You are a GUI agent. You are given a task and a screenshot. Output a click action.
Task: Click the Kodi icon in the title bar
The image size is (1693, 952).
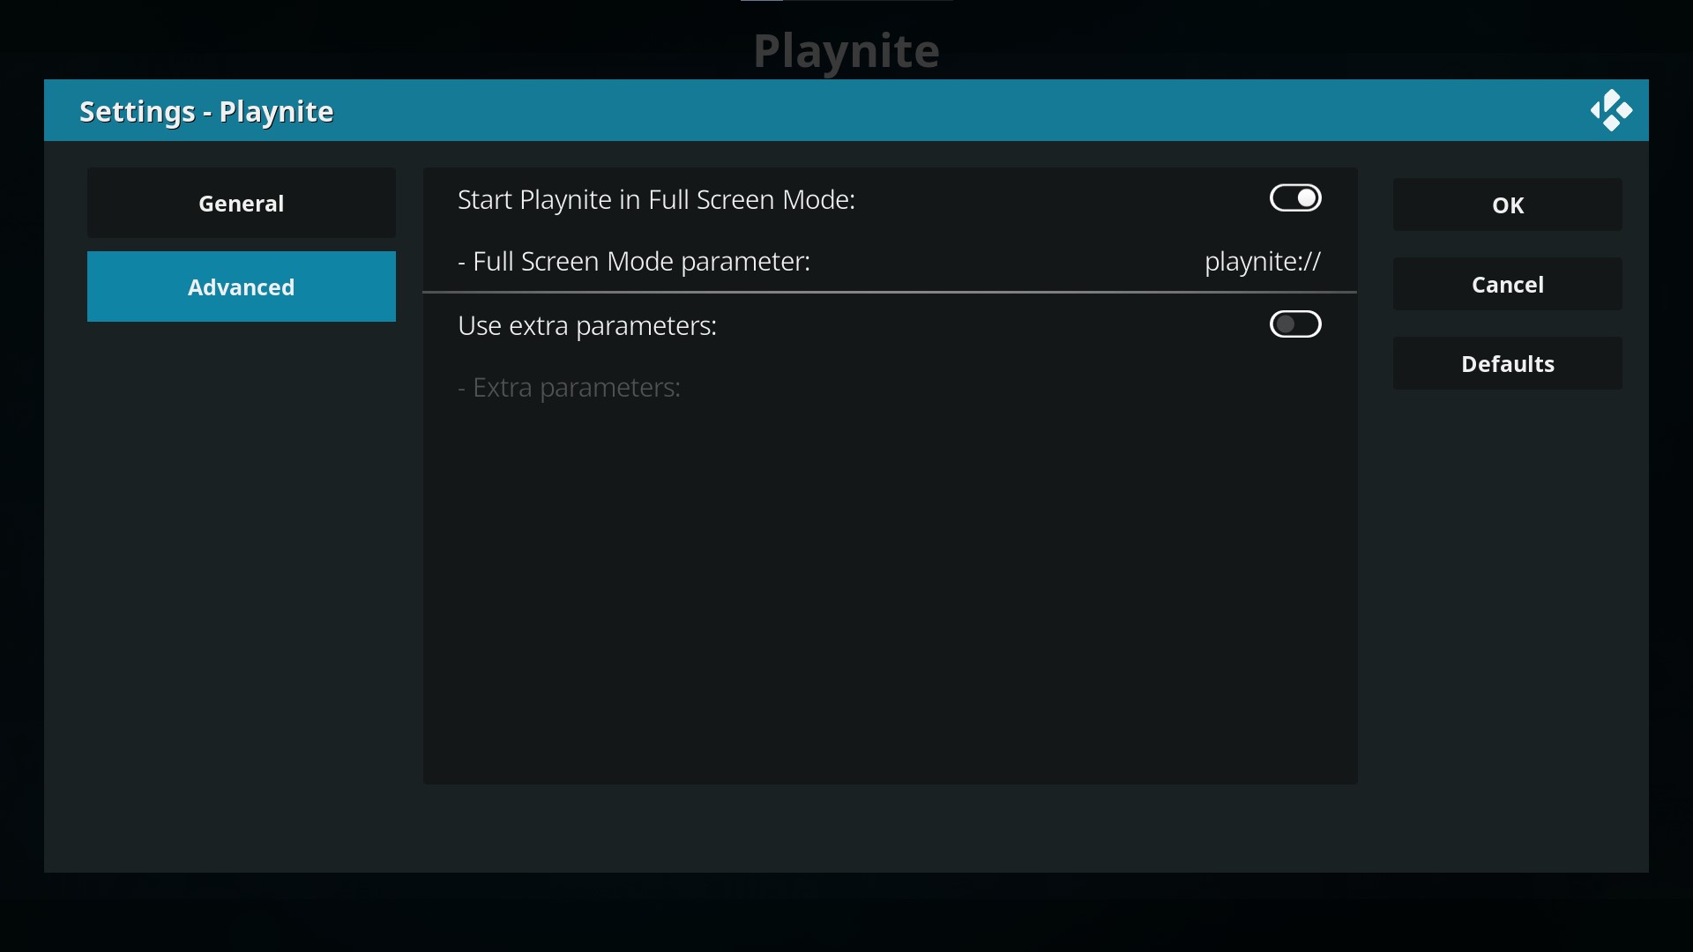coord(1609,109)
